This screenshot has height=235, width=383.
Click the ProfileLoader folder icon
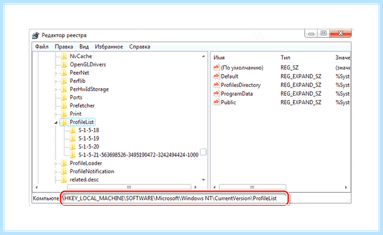tap(64, 163)
